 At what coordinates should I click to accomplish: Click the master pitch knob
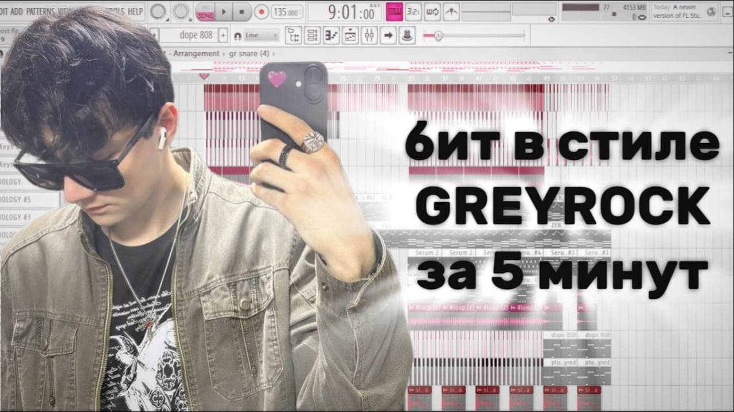[x=181, y=11]
